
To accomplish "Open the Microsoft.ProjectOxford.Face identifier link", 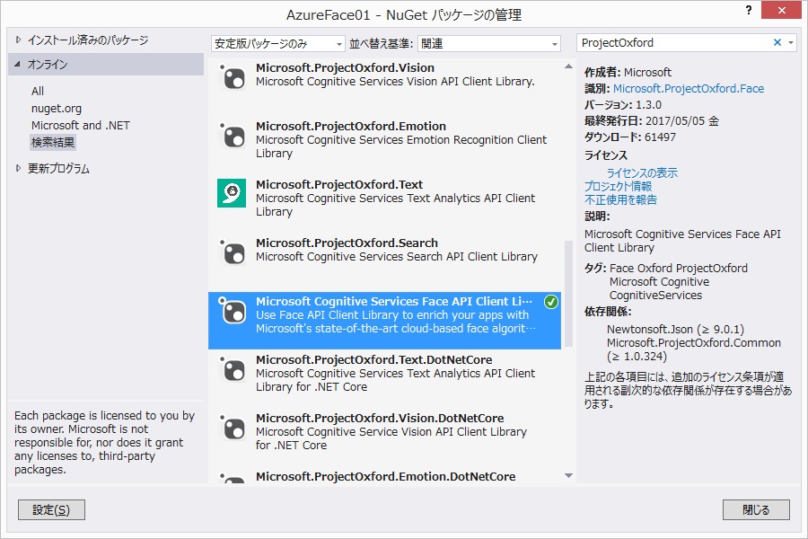I will (x=689, y=89).
